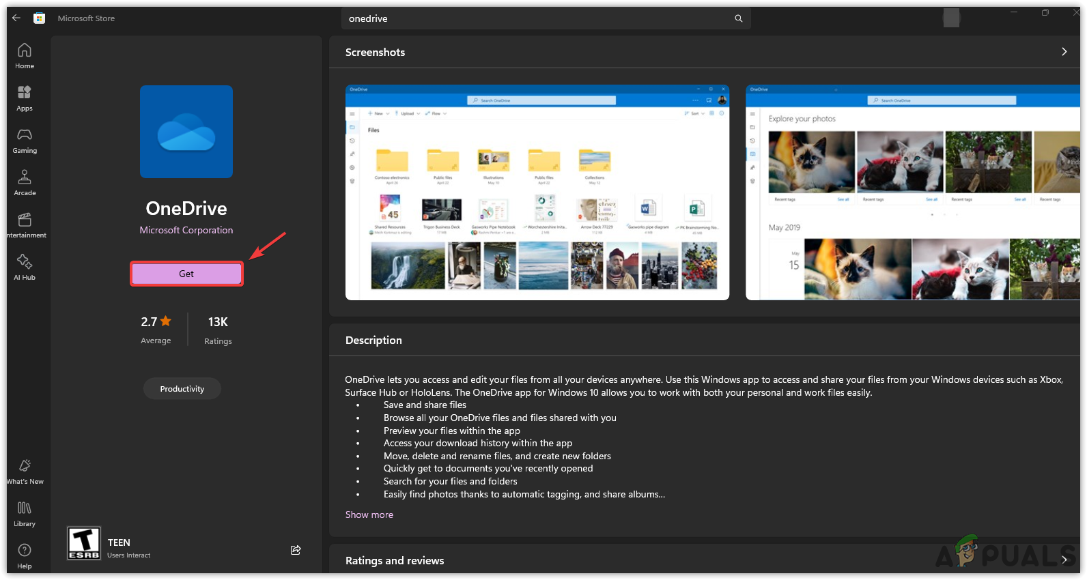Open the Library section
This screenshot has width=1087, height=580.
click(x=25, y=514)
